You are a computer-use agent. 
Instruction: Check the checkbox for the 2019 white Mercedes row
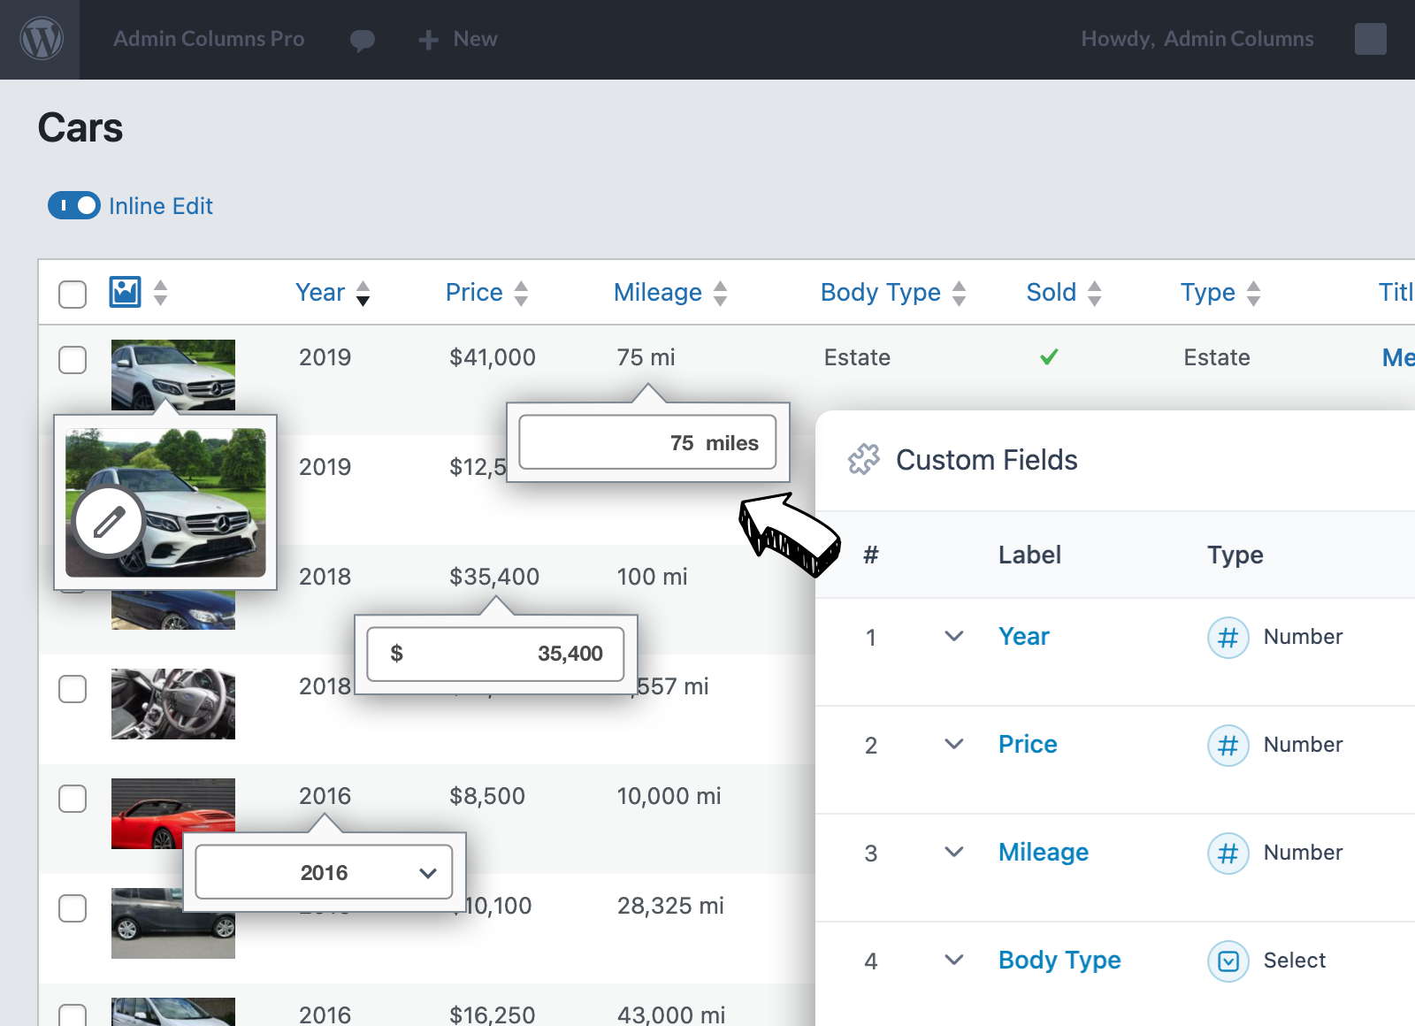73,360
